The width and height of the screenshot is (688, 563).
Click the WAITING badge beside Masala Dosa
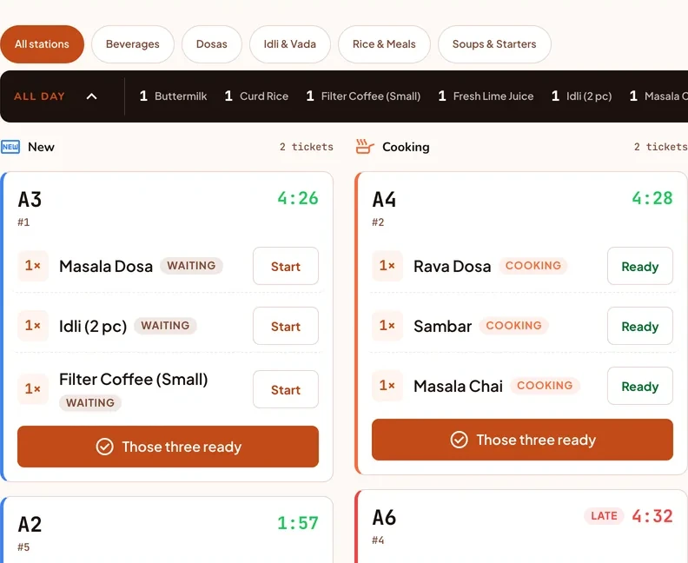click(191, 266)
